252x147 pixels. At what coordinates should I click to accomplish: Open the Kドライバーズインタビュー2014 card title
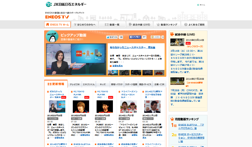point(129,94)
